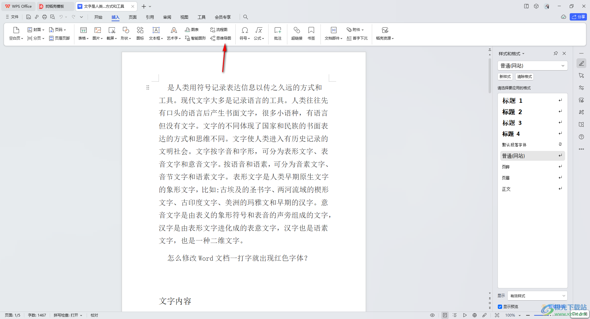The width and height of the screenshot is (590, 319).
Task: Click the search icon in ribbon
Action: (x=246, y=17)
